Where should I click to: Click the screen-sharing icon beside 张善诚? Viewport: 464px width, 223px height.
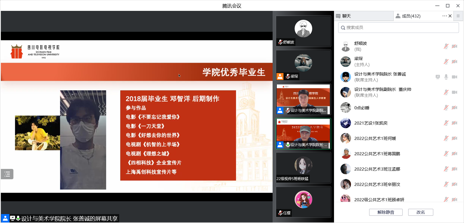coord(438,77)
